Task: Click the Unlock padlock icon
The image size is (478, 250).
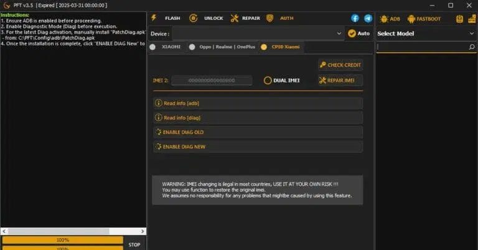Action: pos(194,18)
